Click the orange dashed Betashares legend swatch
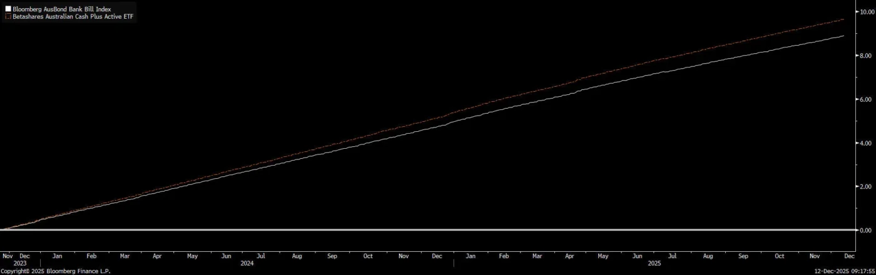Viewport: 876px width, 275px height. (8, 17)
